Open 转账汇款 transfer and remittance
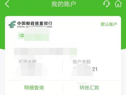Image resolution: width=126 pixels, height=95 pixels. pyautogui.click(x=89, y=88)
